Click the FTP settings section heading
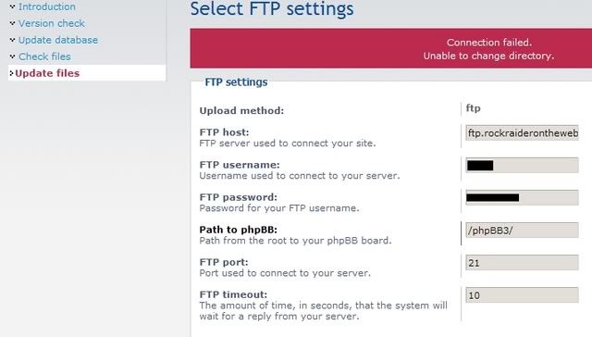 (x=236, y=82)
